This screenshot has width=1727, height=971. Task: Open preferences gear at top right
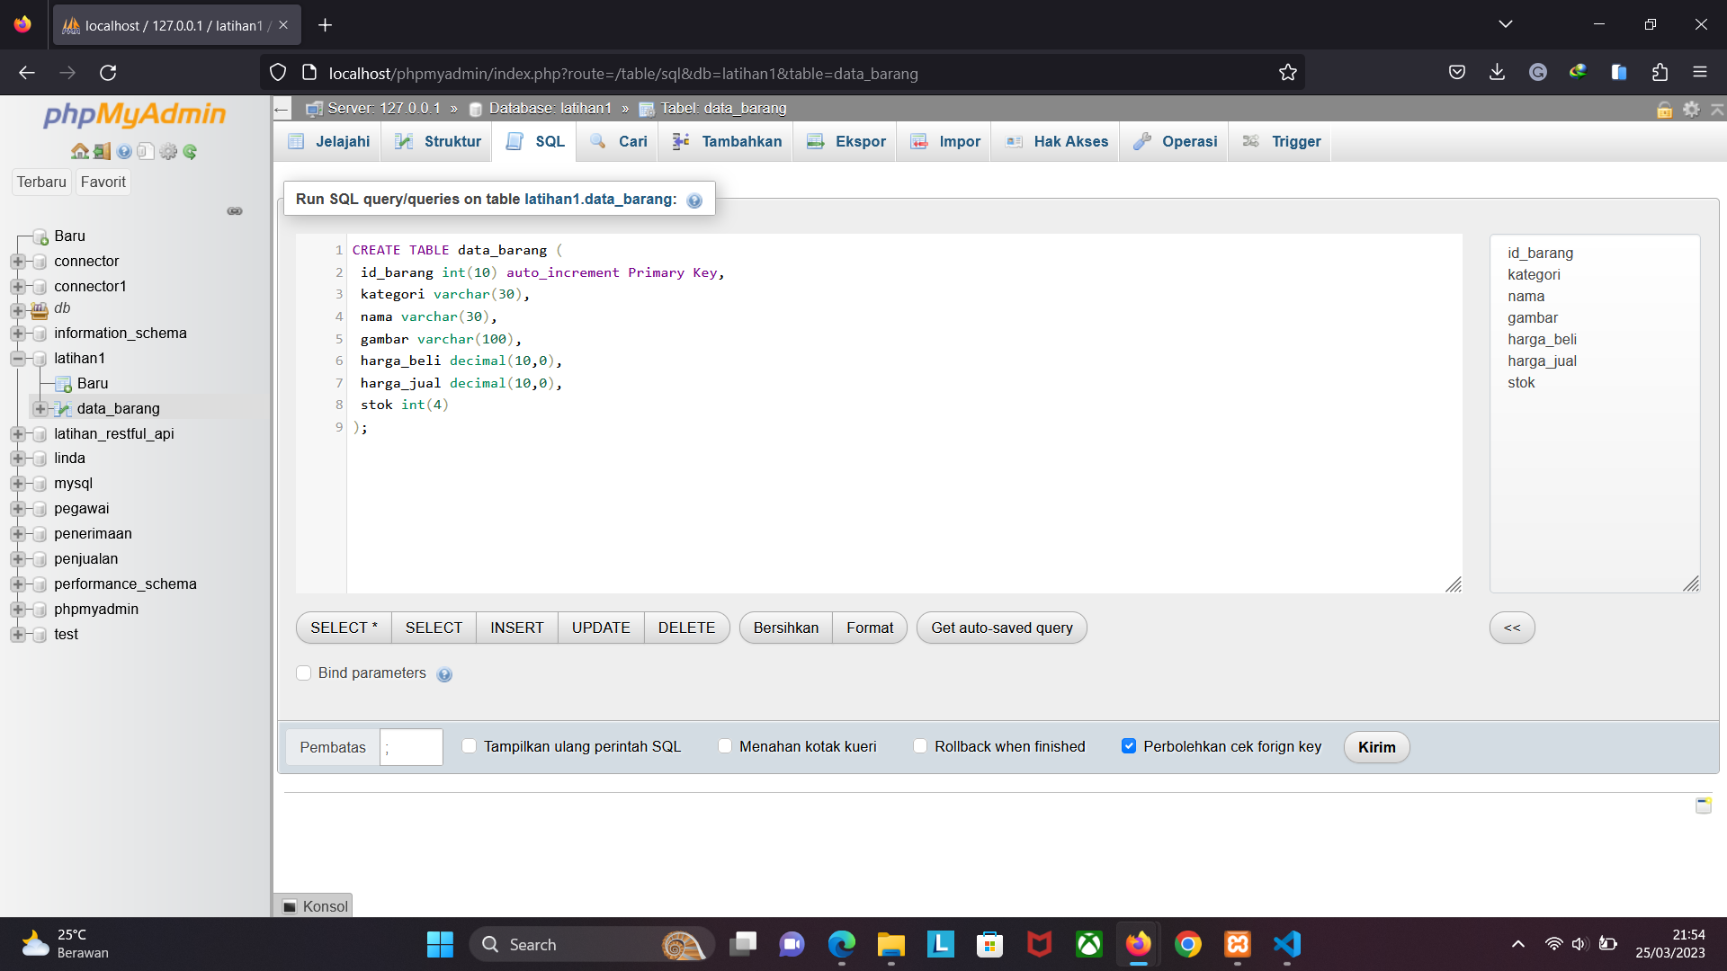[x=1692, y=108]
